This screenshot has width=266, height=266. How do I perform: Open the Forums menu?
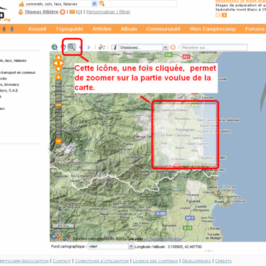[x=255, y=29]
